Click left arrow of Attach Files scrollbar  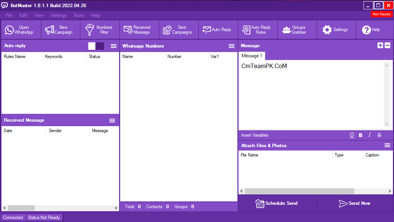pos(242,191)
